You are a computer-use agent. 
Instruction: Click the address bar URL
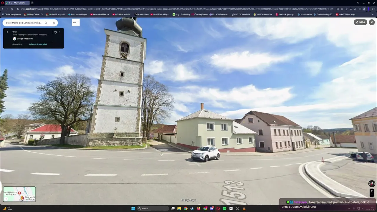click(x=177, y=9)
